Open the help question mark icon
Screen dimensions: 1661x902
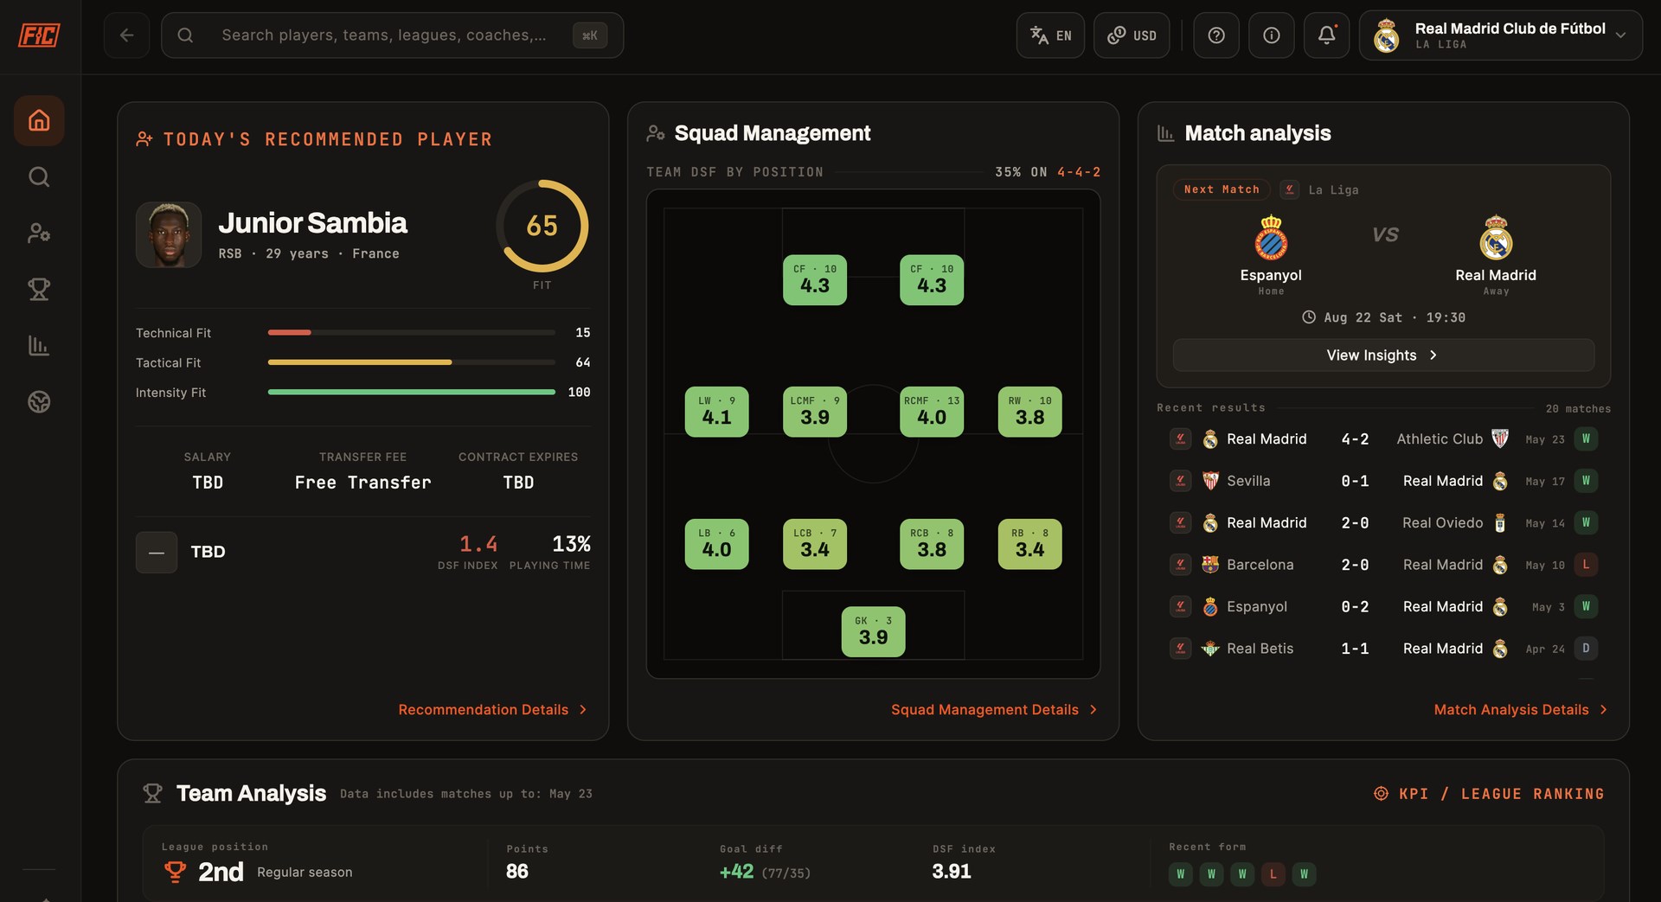click(1216, 35)
